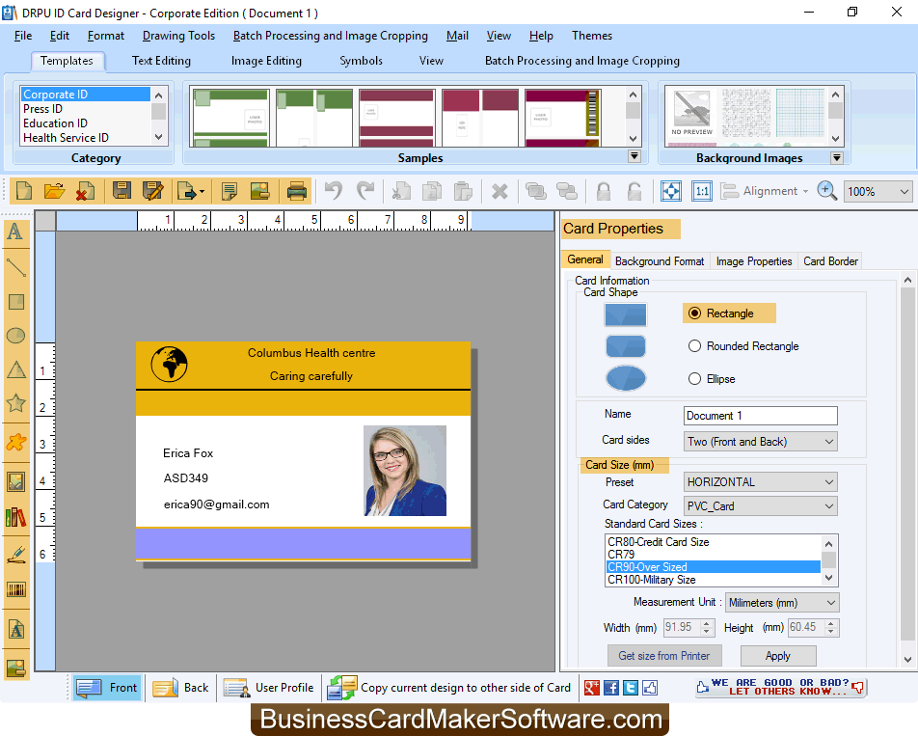Switch to Text Editing ribbon tab

(x=162, y=61)
